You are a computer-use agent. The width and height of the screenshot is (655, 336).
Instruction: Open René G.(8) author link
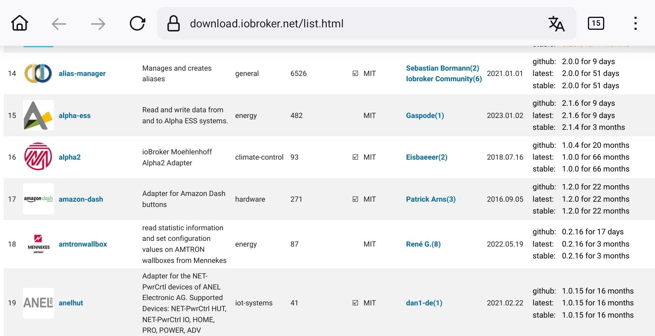tap(423, 244)
